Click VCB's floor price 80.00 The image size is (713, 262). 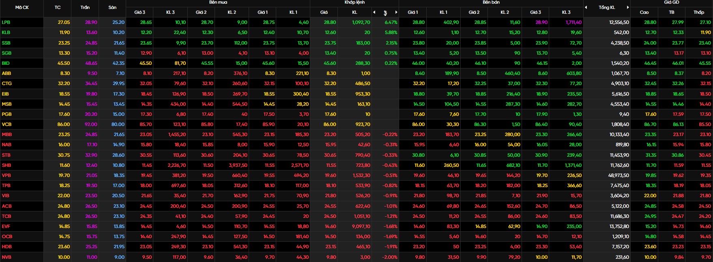pos(118,124)
